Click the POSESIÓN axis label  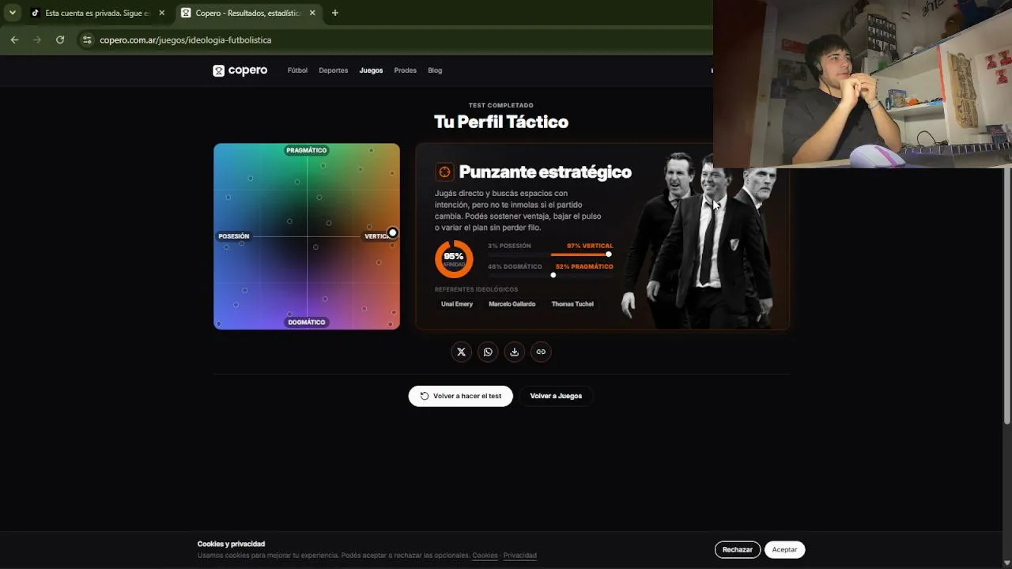click(x=234, y=236)
